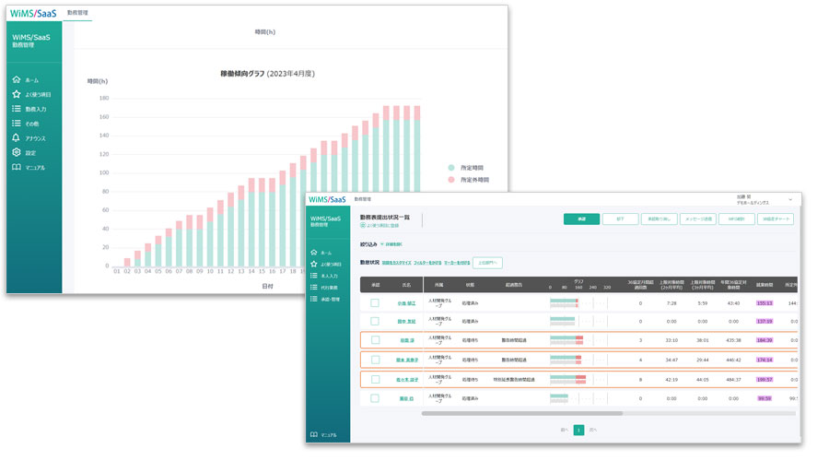The image size is (829, 461).
Task: Click 特別延長警告時間超過 warning cell
Action: 514,380
